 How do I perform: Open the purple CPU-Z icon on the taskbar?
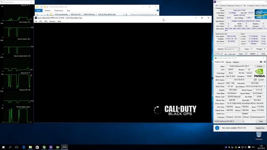(51, 147)
